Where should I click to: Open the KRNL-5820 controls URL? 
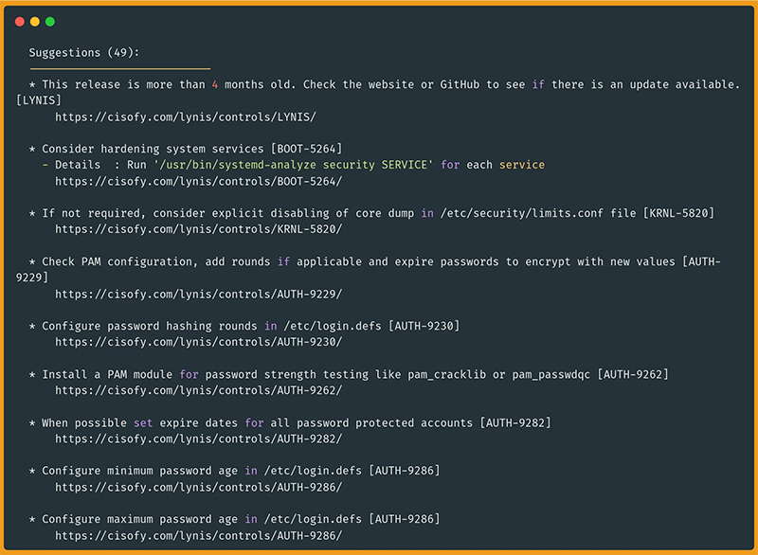[x=198, y=229]
